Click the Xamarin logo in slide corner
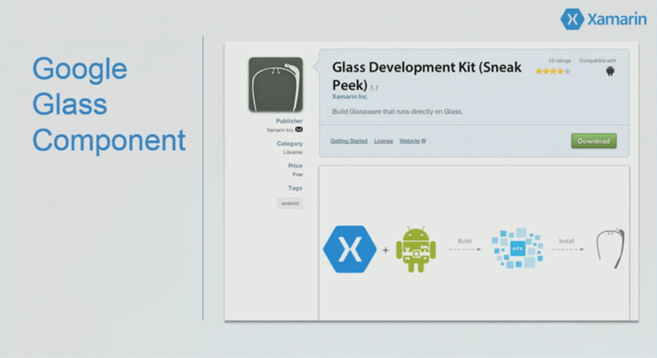The image size is (657, 358). (603, 19)
